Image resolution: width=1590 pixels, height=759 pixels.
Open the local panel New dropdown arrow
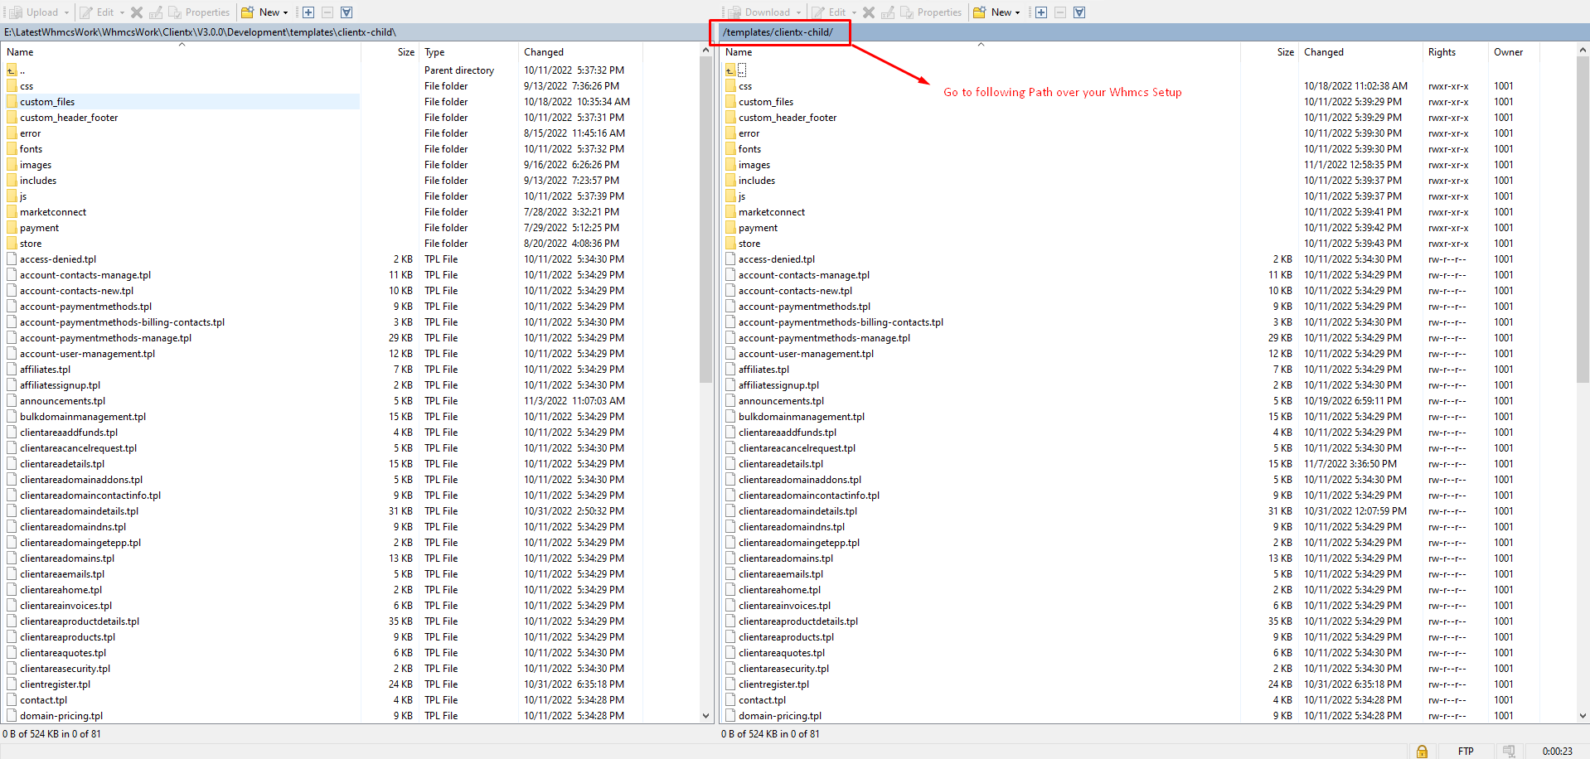[x=286, y=12]
